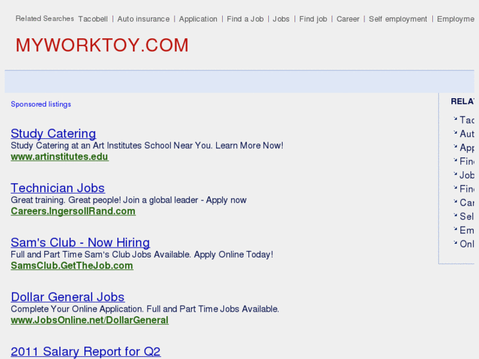Click 'Full and Part Time Sam's Club Jobs' description

click(x=142, y=254)
